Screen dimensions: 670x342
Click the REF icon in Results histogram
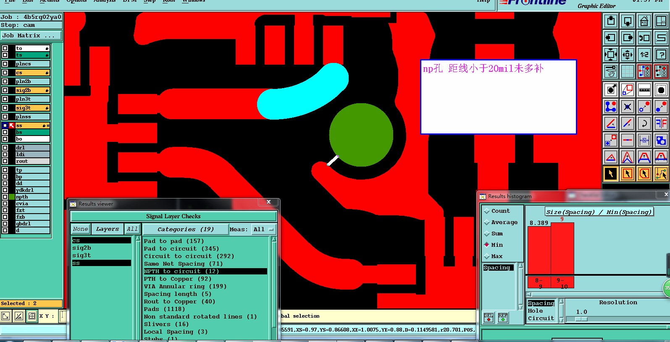click(503, 318)
